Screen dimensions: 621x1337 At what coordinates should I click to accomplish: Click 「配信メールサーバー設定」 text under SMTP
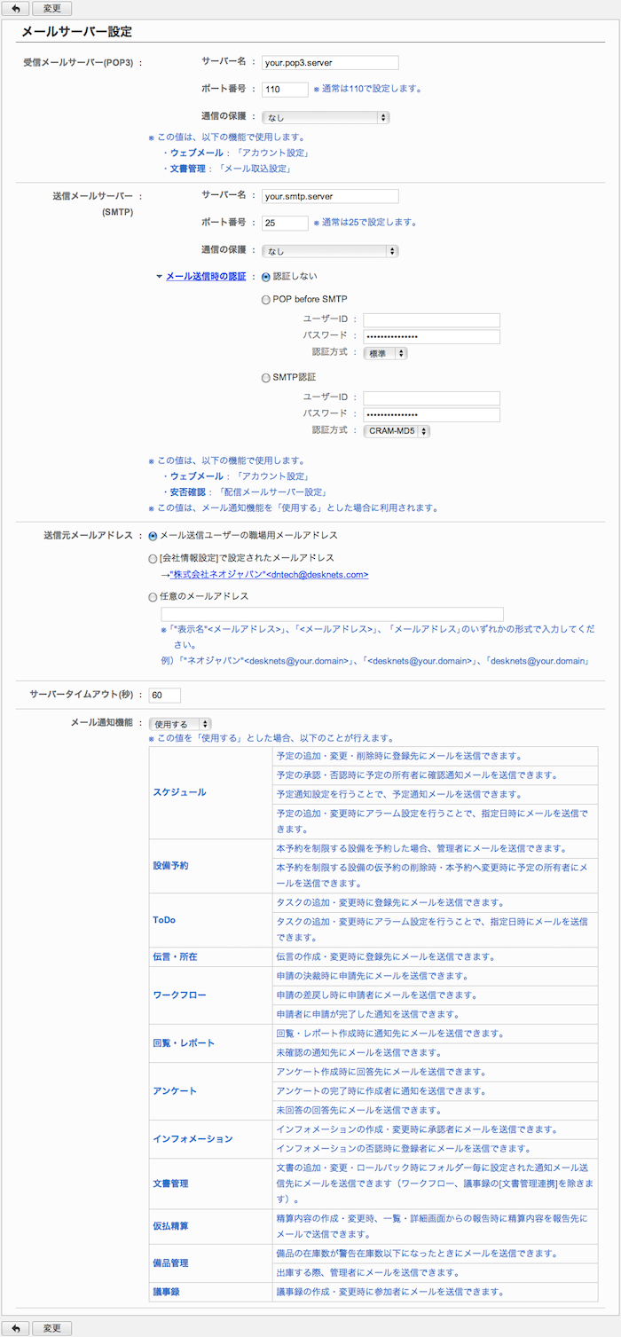pyautogui.click(x=273, y=492)
